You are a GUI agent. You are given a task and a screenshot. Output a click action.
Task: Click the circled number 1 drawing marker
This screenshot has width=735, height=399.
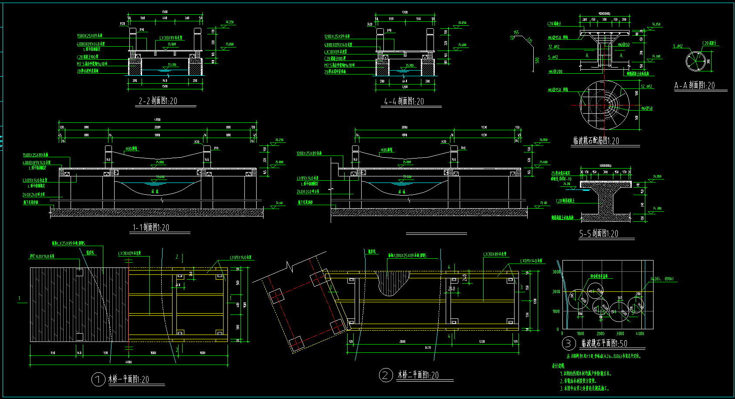[98, 379]
